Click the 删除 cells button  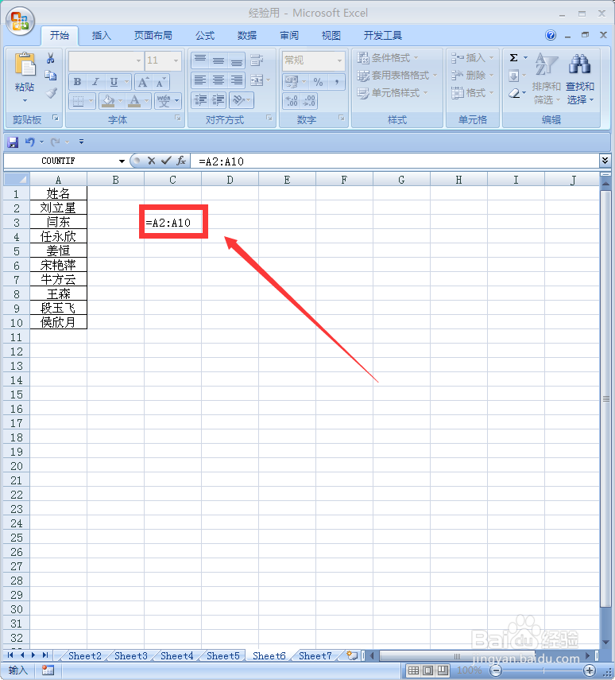point(473,76)
